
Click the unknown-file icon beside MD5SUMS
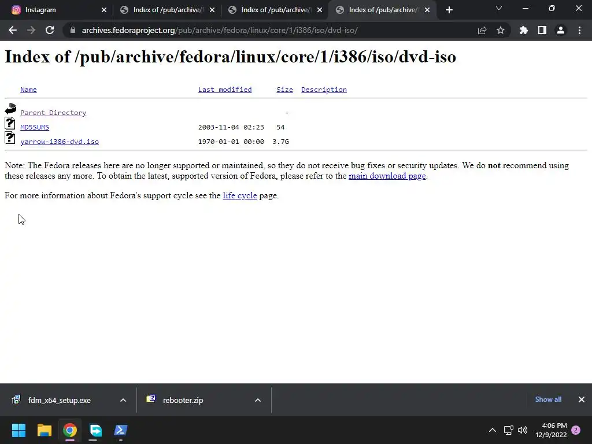[10, 123]
